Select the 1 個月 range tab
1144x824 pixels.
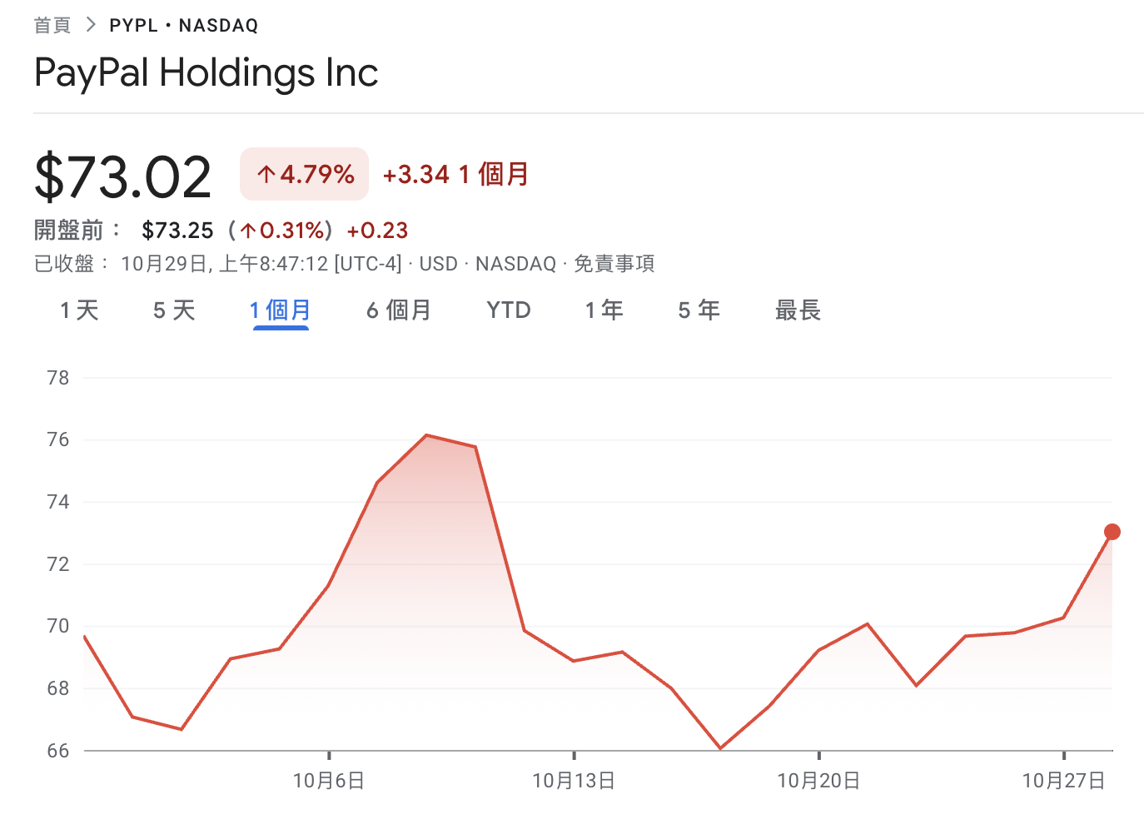(281, 310)
